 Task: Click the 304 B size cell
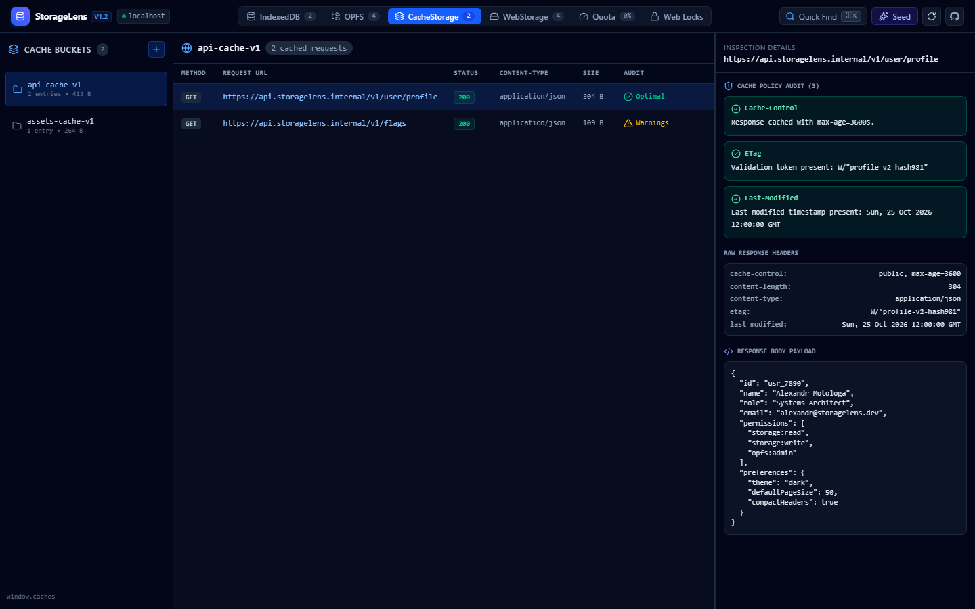593,97
